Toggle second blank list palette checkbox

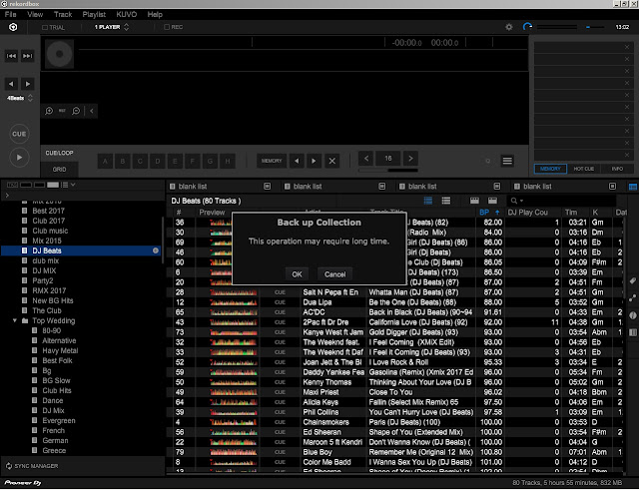[x=381, y=187]
